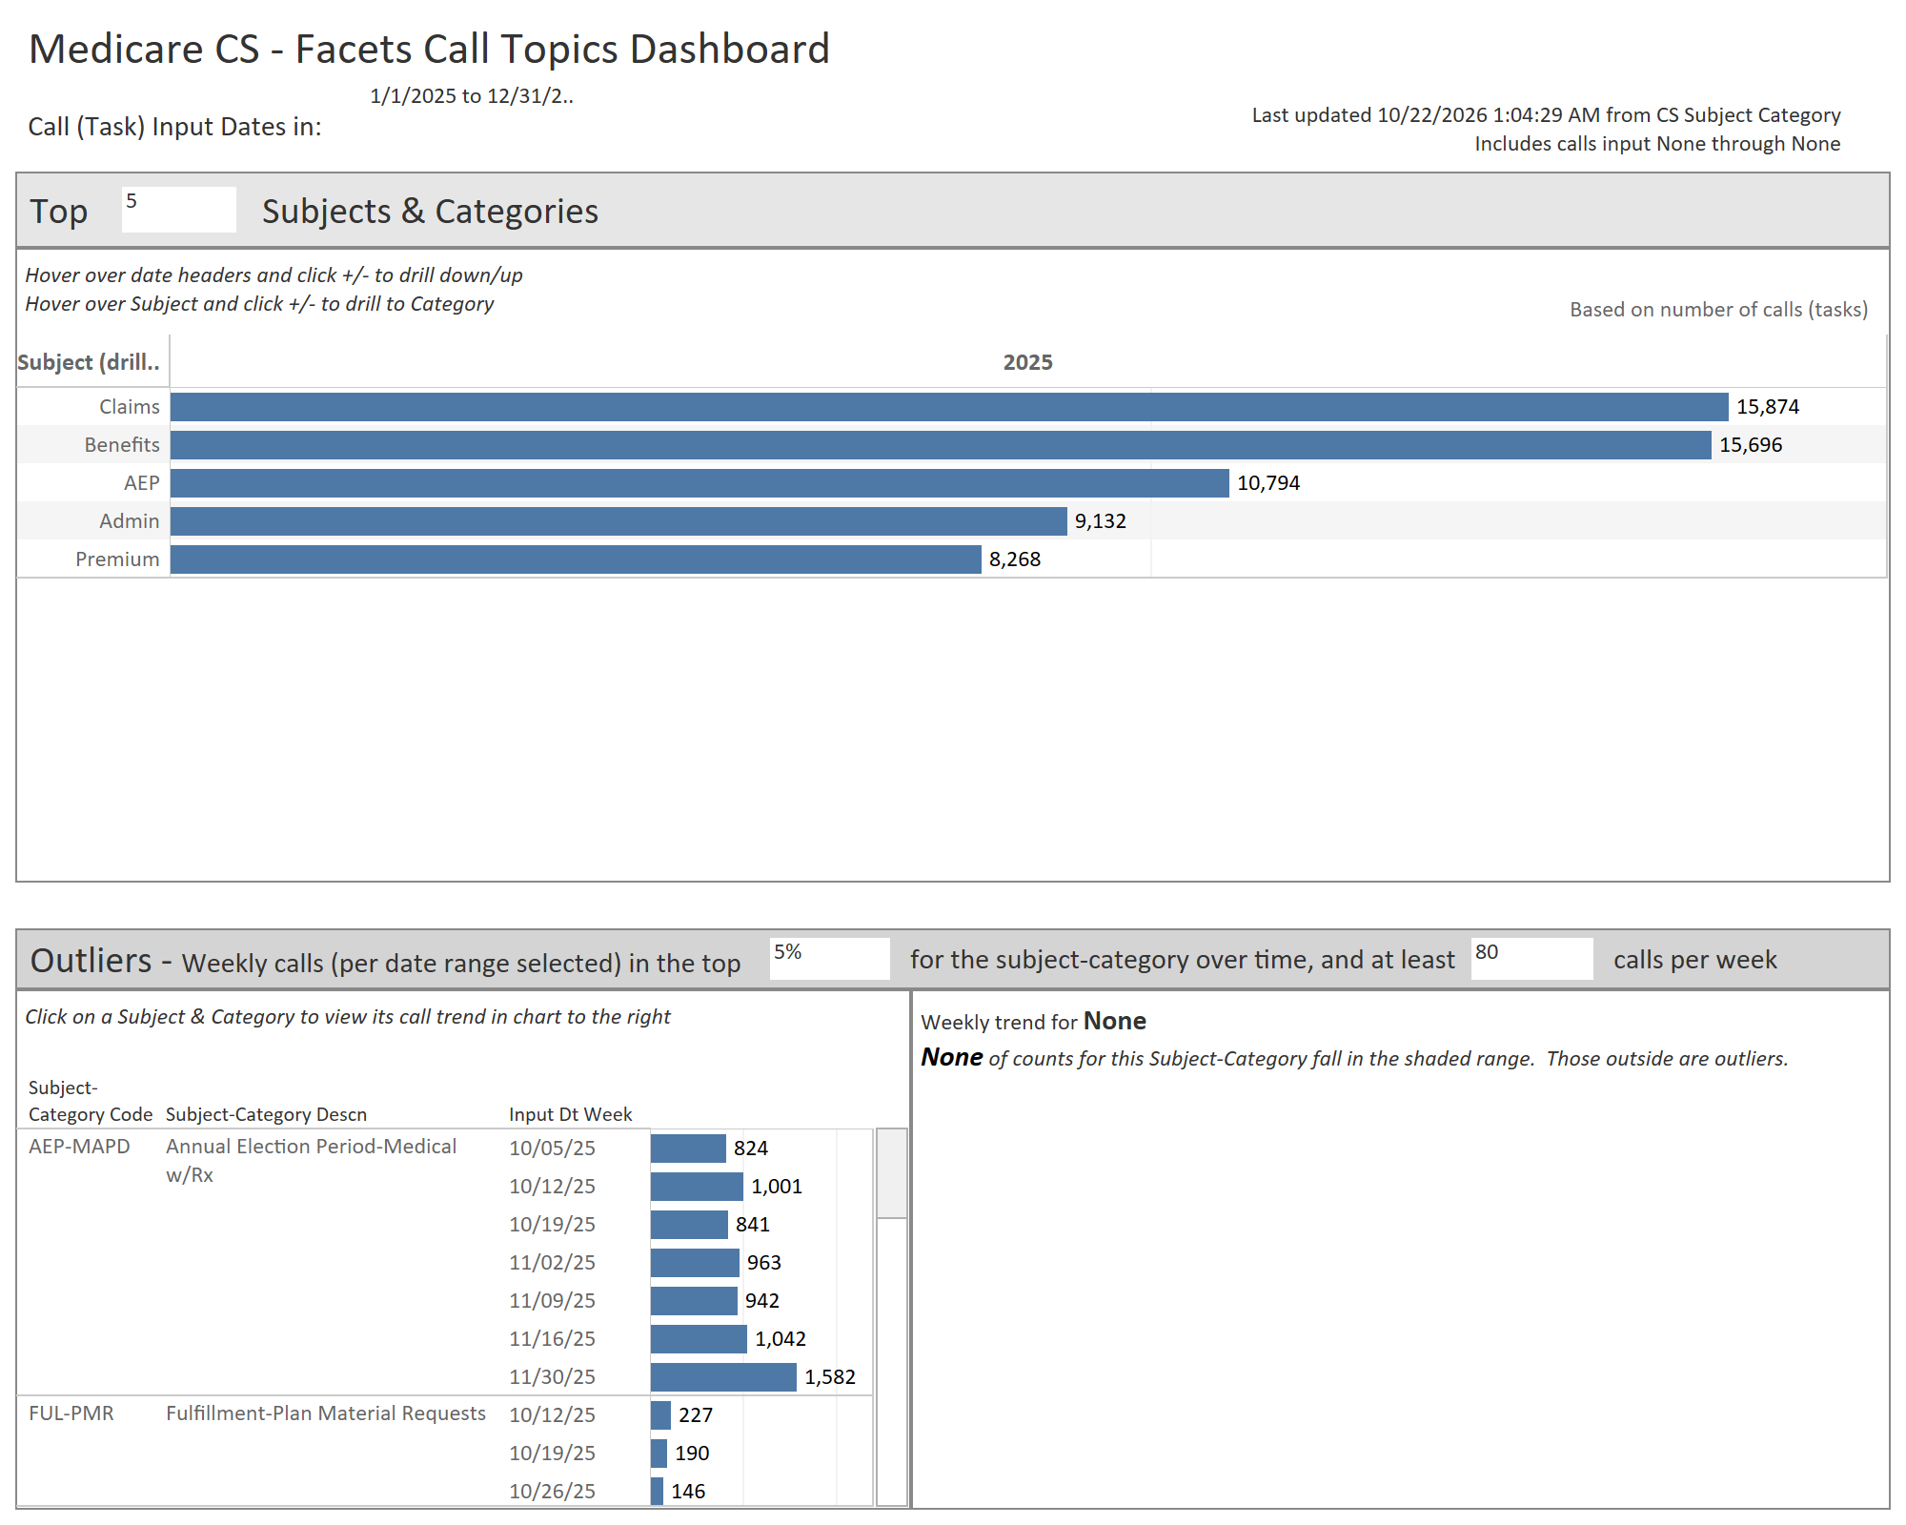Click the Subject-Category Code column header
Image resolution: width=1906 pixels, height=1525 pixels.
(x=90, y=1101)
